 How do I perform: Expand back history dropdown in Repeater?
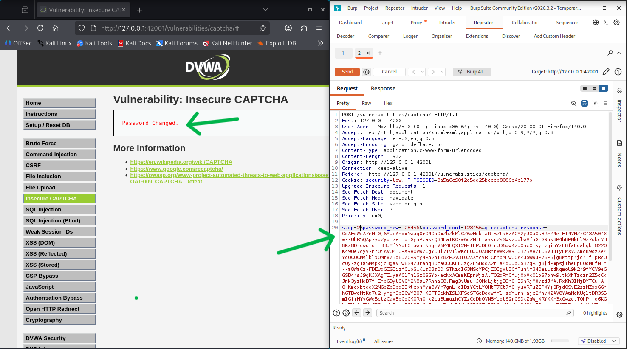pyautogui.click(x=422, y=72)
